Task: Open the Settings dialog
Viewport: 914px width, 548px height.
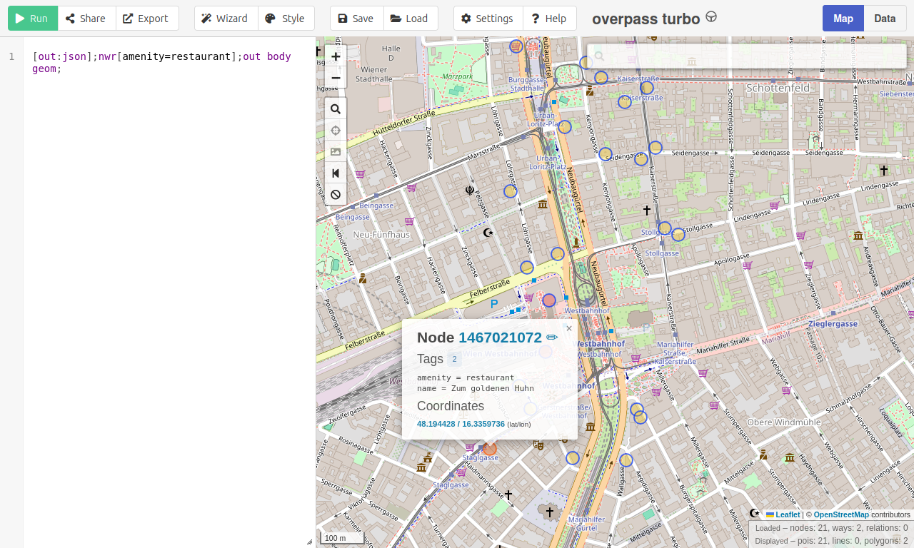Action: pyautogui.click(x=488, y=19)
